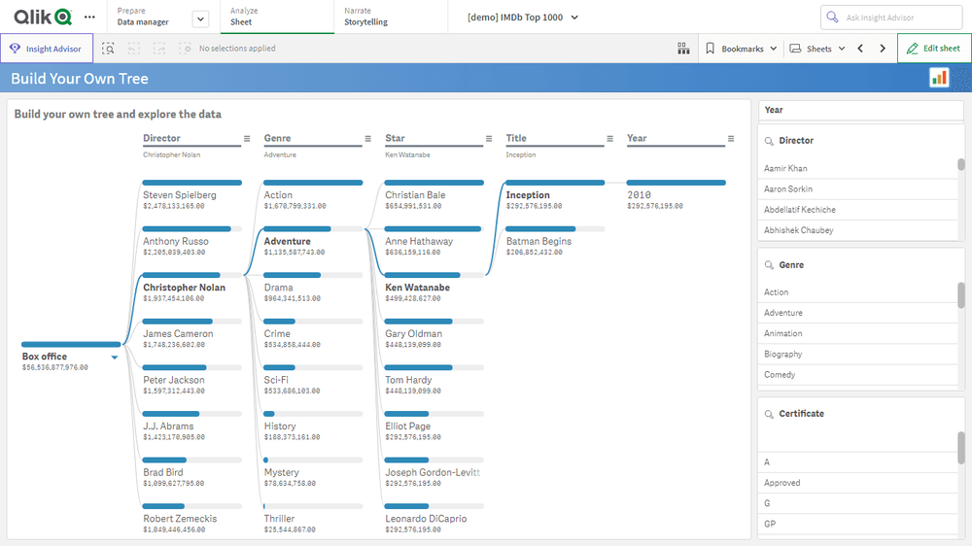This screenshot has height=546, width=972.
Task: Open the chart exploration icon at top right
Action: pos(939,78)
